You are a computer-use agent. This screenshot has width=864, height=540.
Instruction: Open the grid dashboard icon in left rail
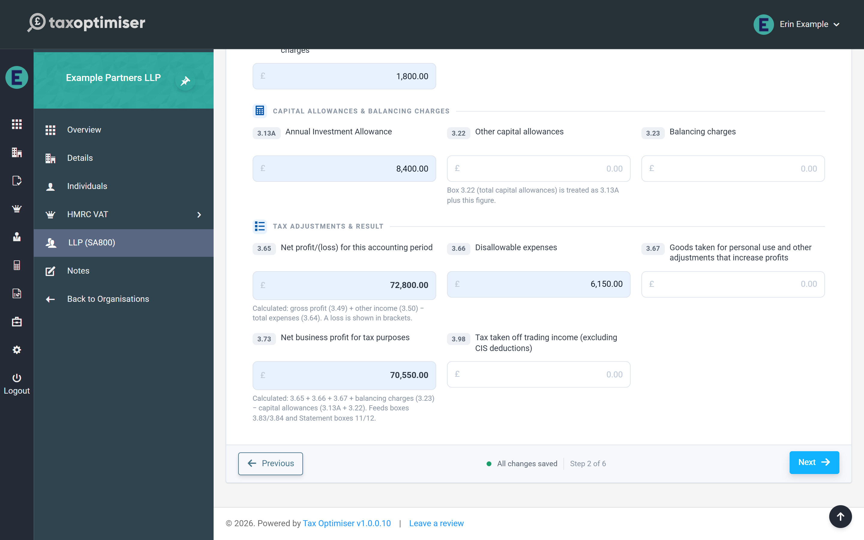[17, 124]
